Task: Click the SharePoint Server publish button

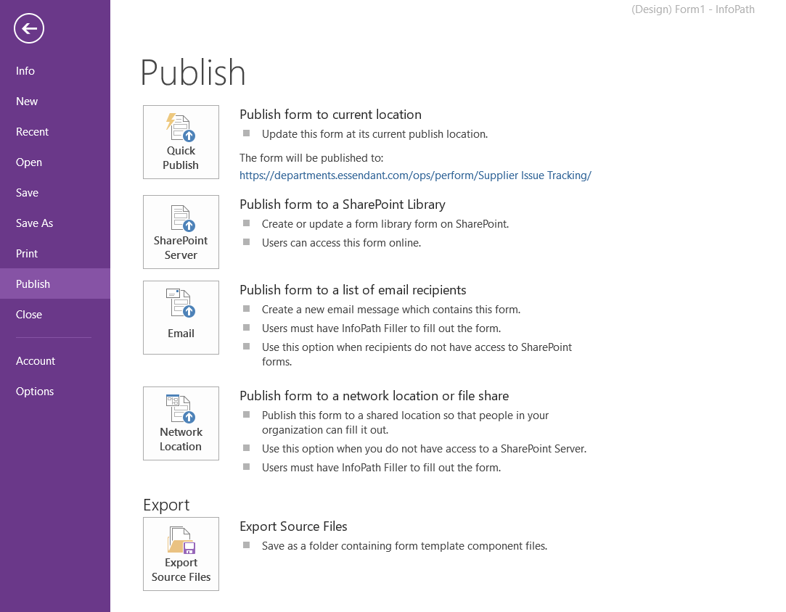Action: (181, 232)
